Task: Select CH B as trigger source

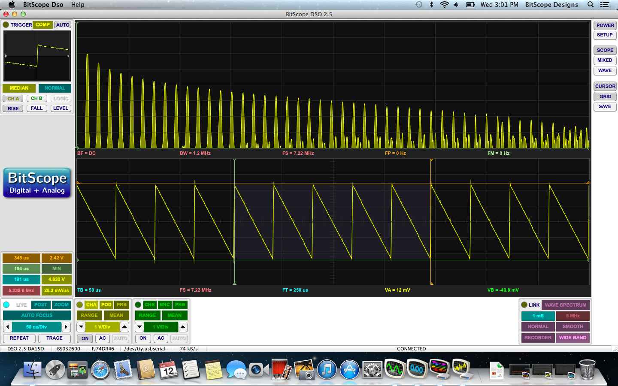Action: coord(37,99)
